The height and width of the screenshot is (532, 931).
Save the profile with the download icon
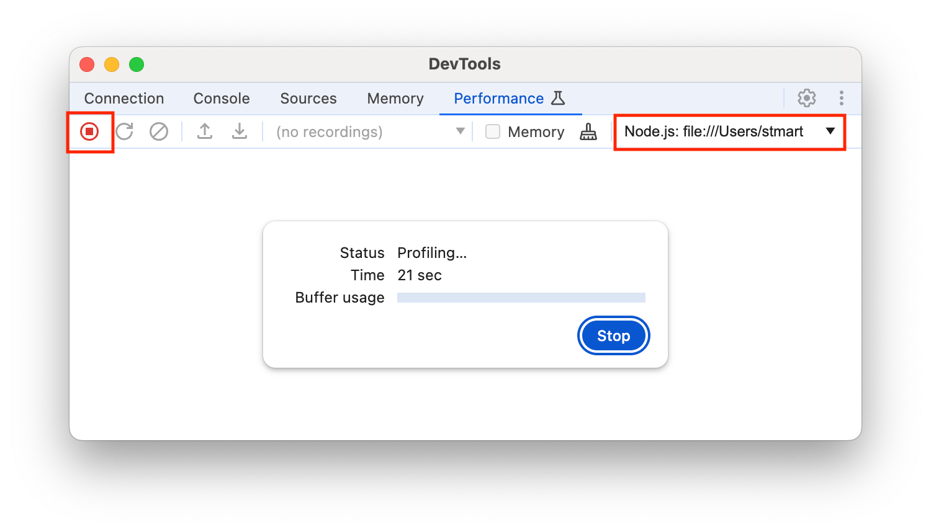click(x=240, y=131)
